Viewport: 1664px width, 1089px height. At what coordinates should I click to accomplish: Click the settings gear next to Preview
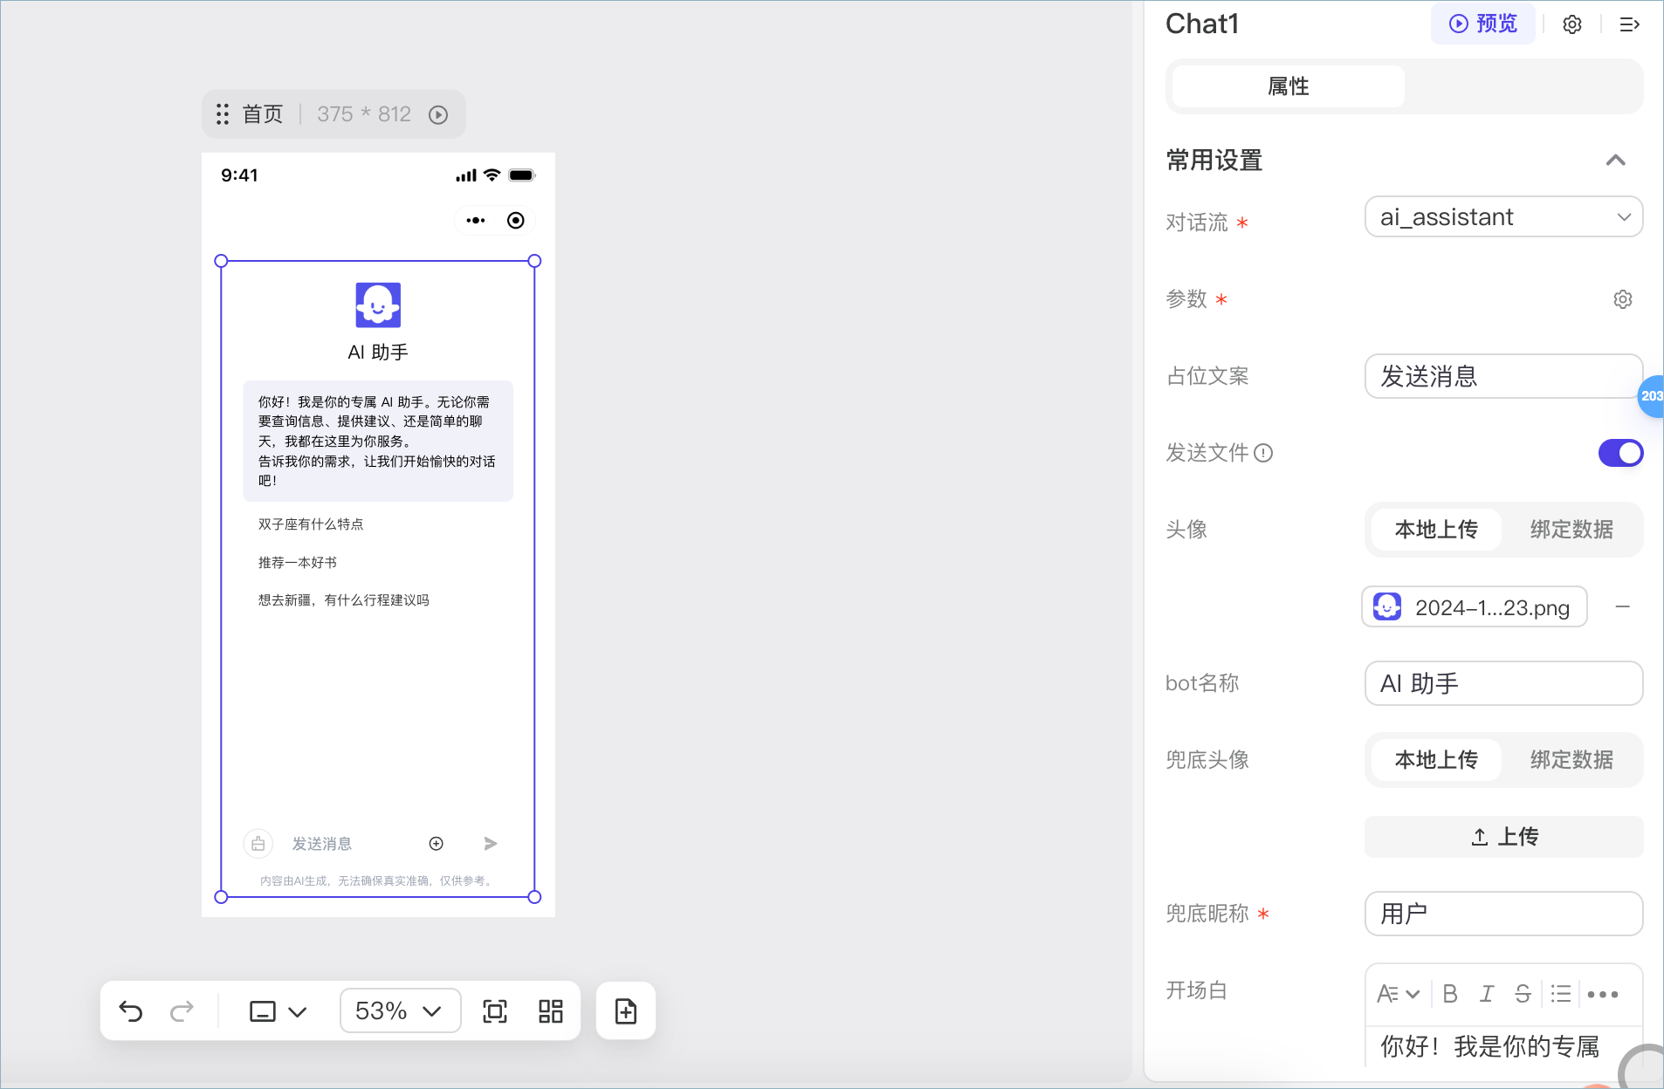tap(1572, 24)
